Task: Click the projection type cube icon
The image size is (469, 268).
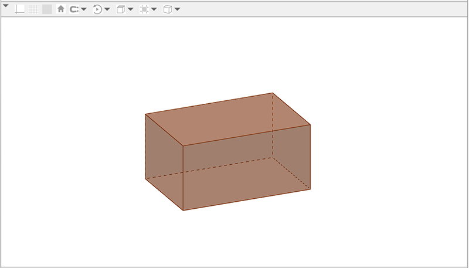Action: 168,9
